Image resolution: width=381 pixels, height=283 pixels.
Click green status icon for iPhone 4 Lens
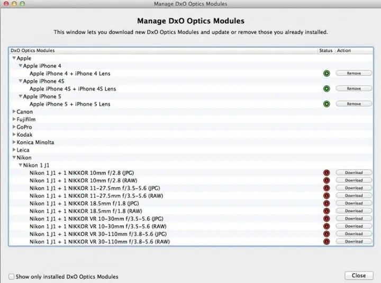pos(326,73)
